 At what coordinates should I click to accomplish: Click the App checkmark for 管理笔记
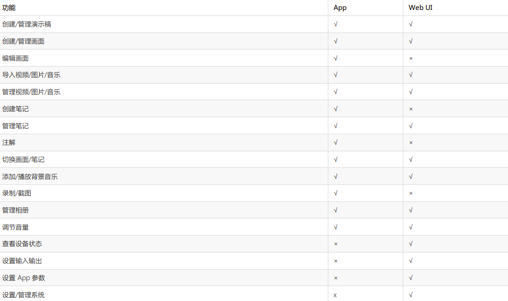coord(336,125)
